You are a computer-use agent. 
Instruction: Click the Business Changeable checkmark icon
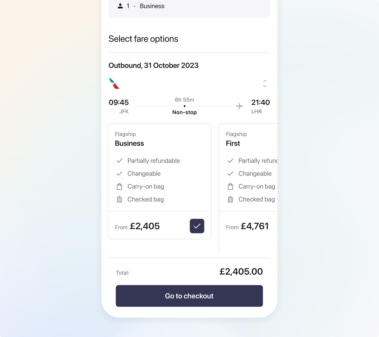[119, 174]
